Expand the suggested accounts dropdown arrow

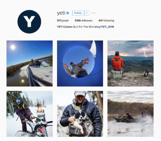87,13
